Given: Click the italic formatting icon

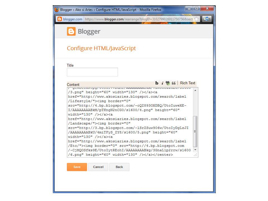Looking at the screenshot, I should click(x=162, y=83).
